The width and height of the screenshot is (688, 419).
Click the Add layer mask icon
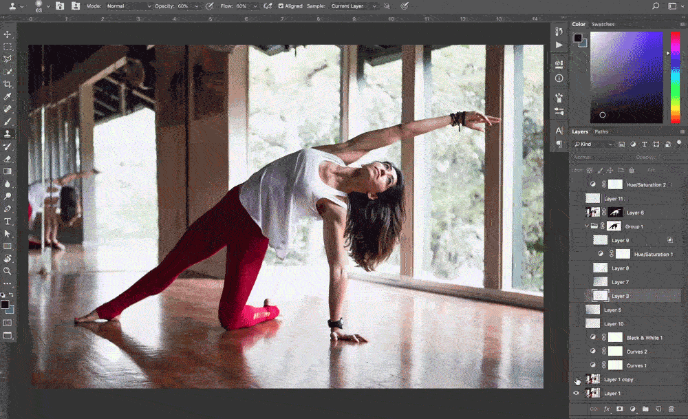(619, 409)
